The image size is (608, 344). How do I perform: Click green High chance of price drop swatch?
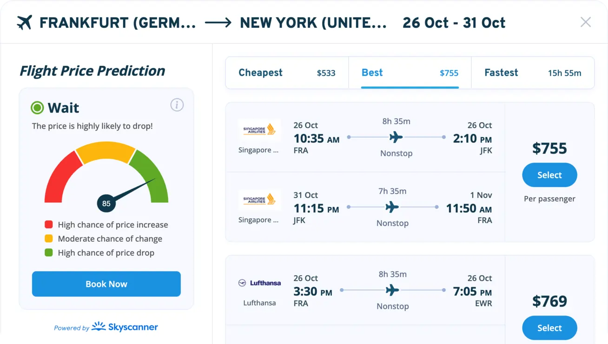click(48, 253)
